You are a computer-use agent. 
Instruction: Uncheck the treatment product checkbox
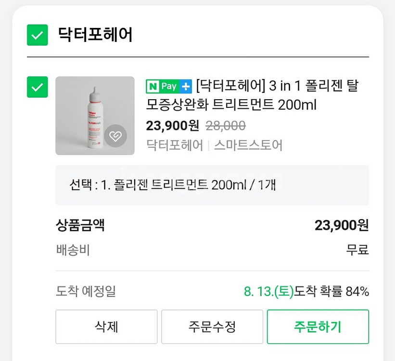38,87
